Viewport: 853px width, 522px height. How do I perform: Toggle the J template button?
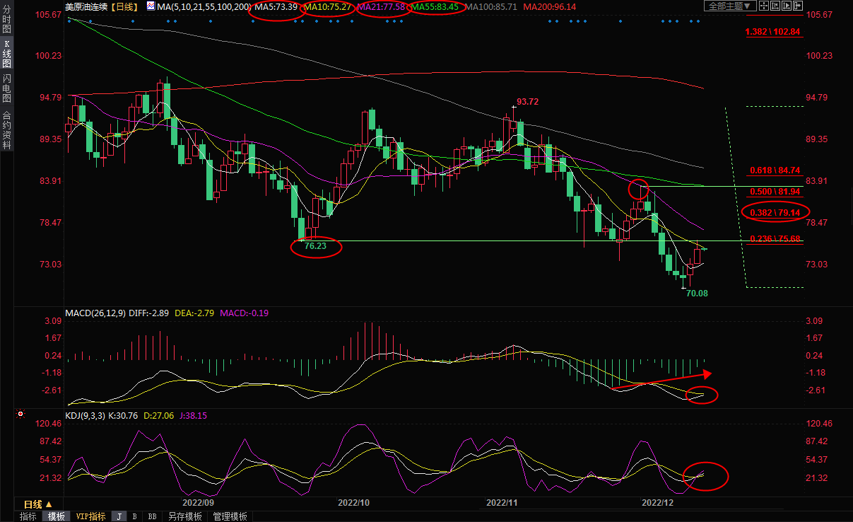tap(119, 516)
